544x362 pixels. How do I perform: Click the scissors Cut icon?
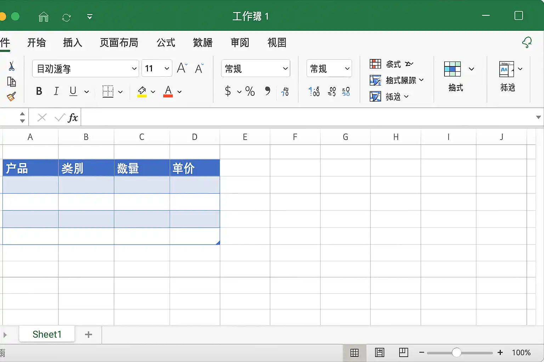tap(11, 66)
